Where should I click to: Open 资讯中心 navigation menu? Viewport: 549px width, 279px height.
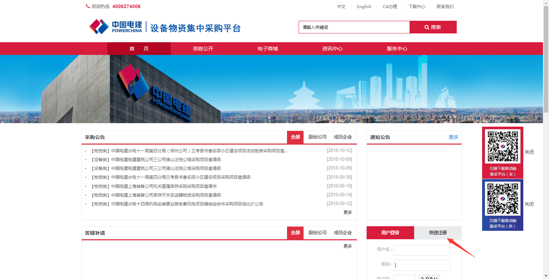(x=332, y=49)
